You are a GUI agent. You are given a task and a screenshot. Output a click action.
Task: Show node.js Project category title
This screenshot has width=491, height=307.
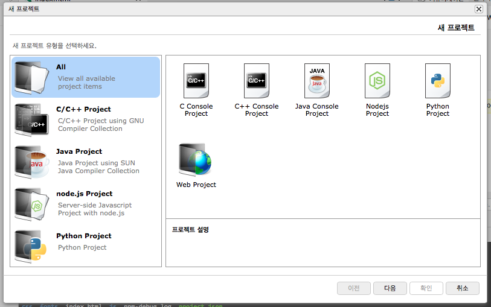point(84,194)
